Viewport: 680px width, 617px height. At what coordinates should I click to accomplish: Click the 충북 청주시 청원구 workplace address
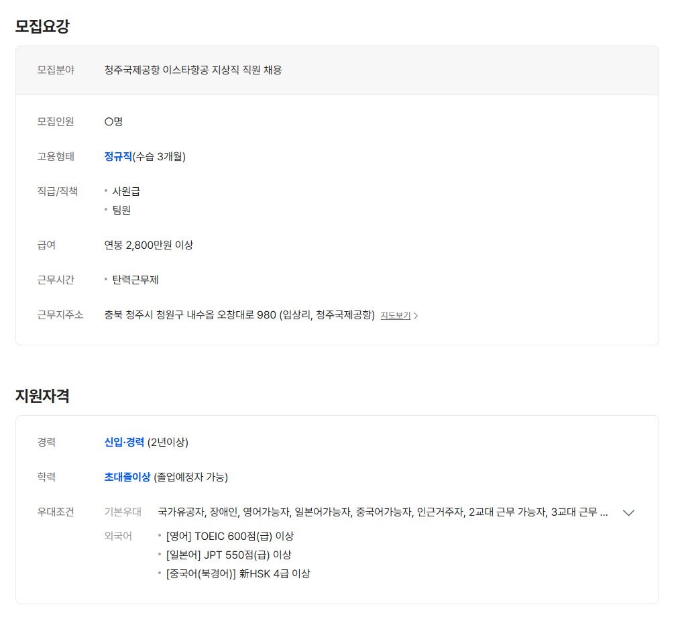click(x=239, y=315)
